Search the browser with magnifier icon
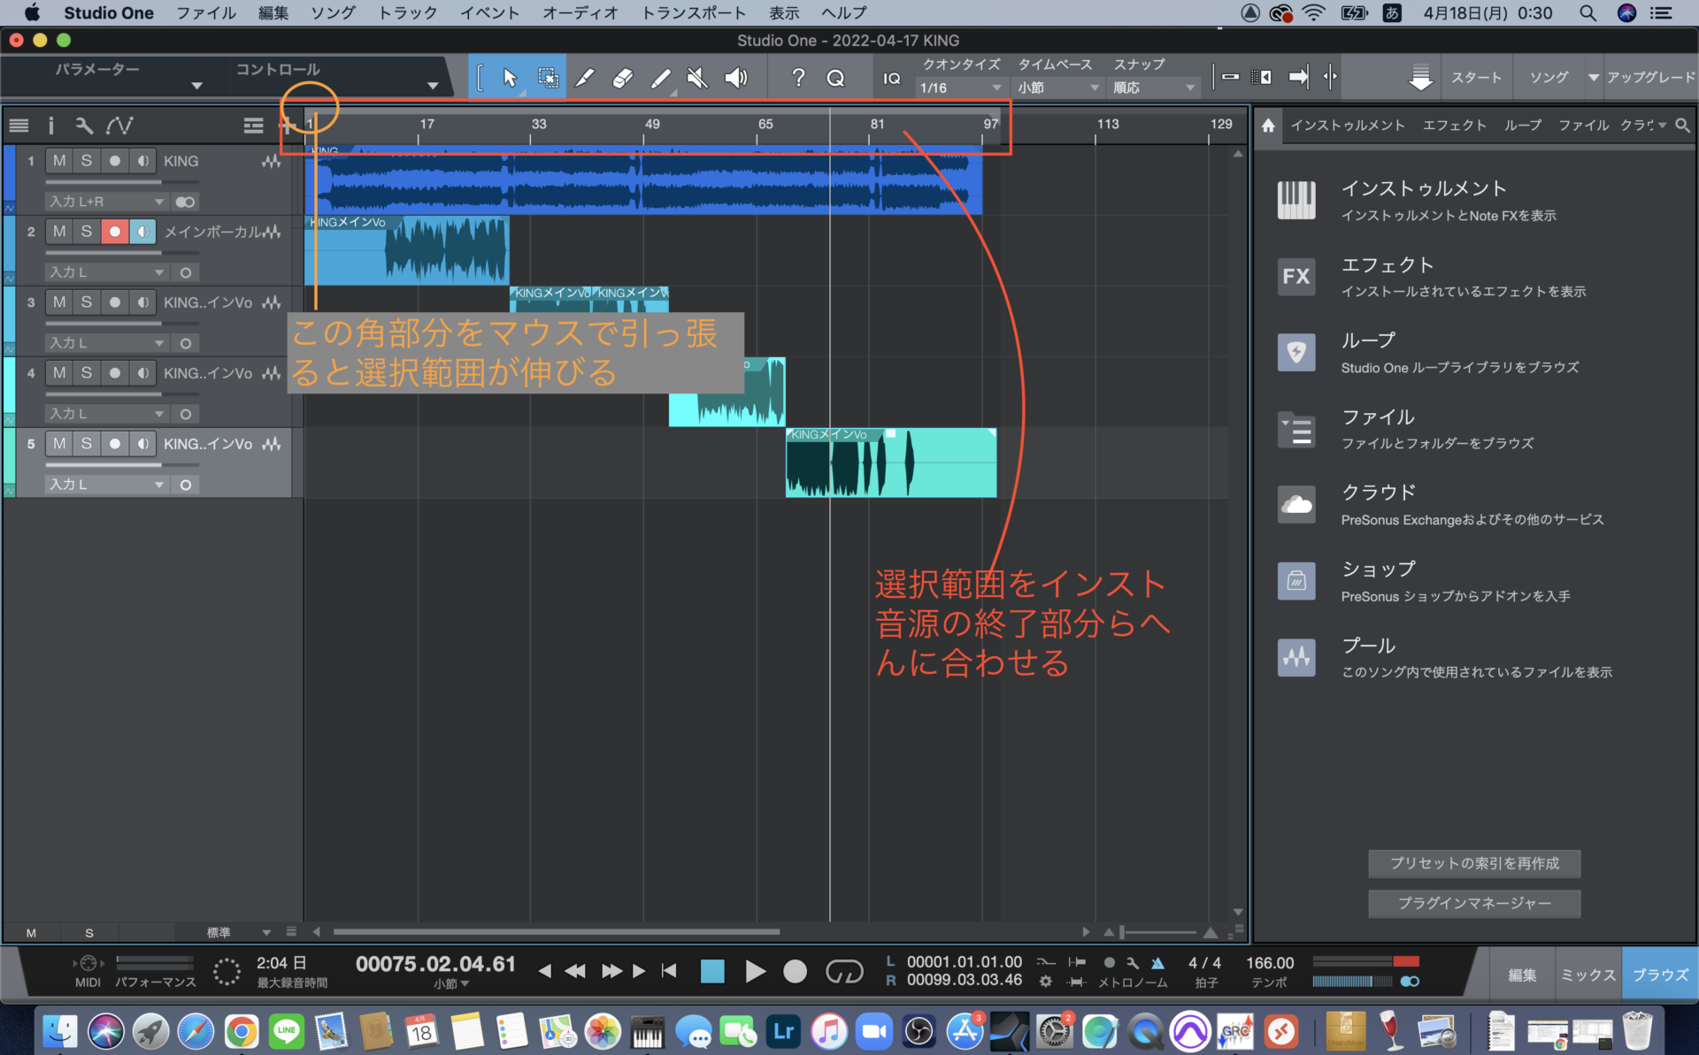The height and width of the screenshot is (1055, 1699). click(1682, 126)
